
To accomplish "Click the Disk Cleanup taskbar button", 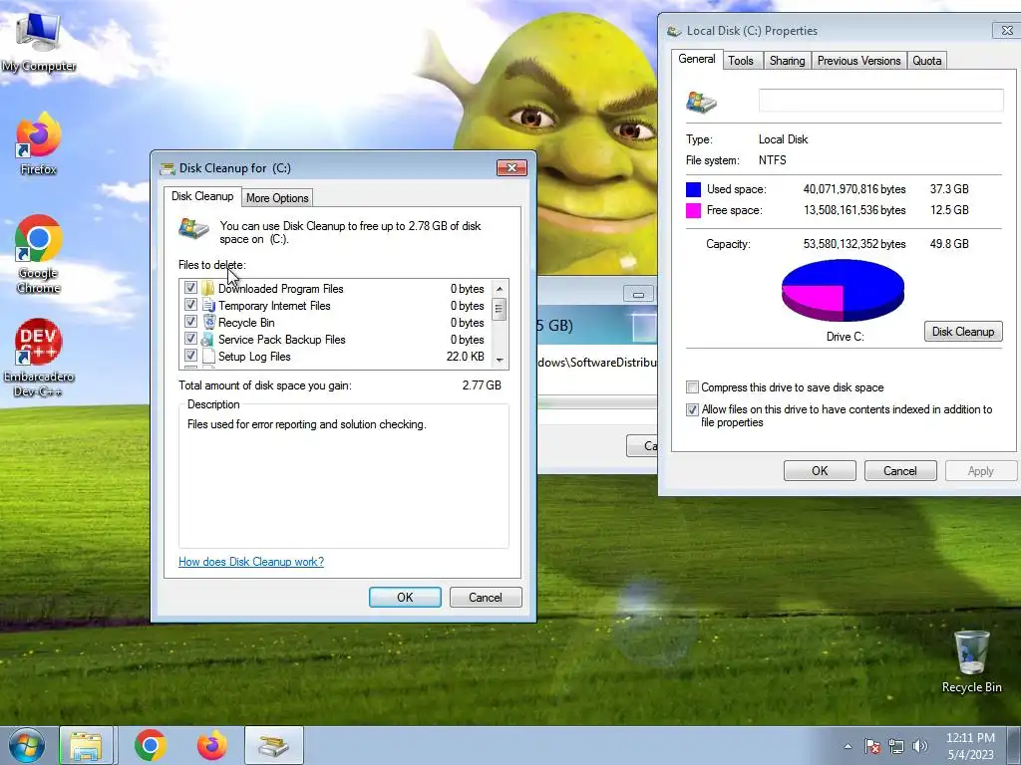I will click(x=274, y=745).
